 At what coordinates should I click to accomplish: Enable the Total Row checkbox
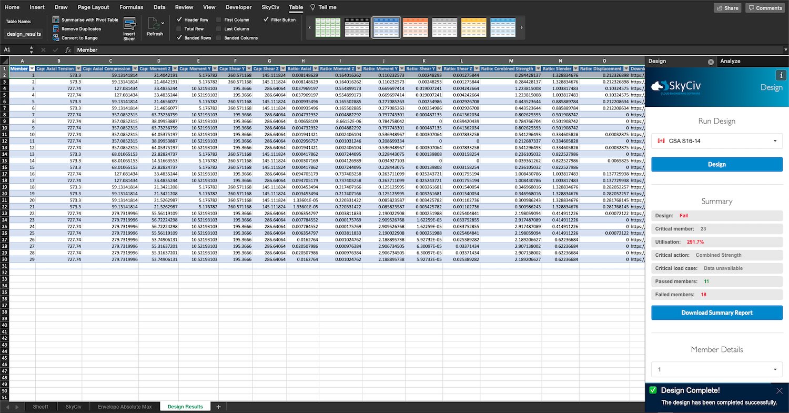pos(179,29)
